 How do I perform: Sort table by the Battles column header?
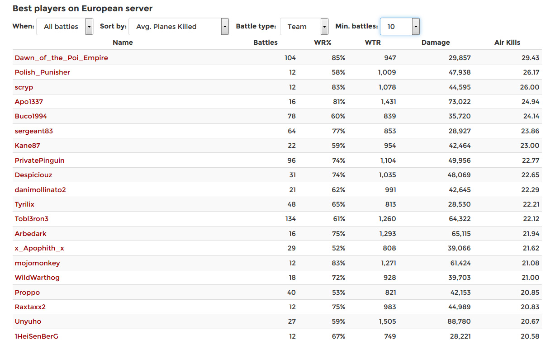266,42
